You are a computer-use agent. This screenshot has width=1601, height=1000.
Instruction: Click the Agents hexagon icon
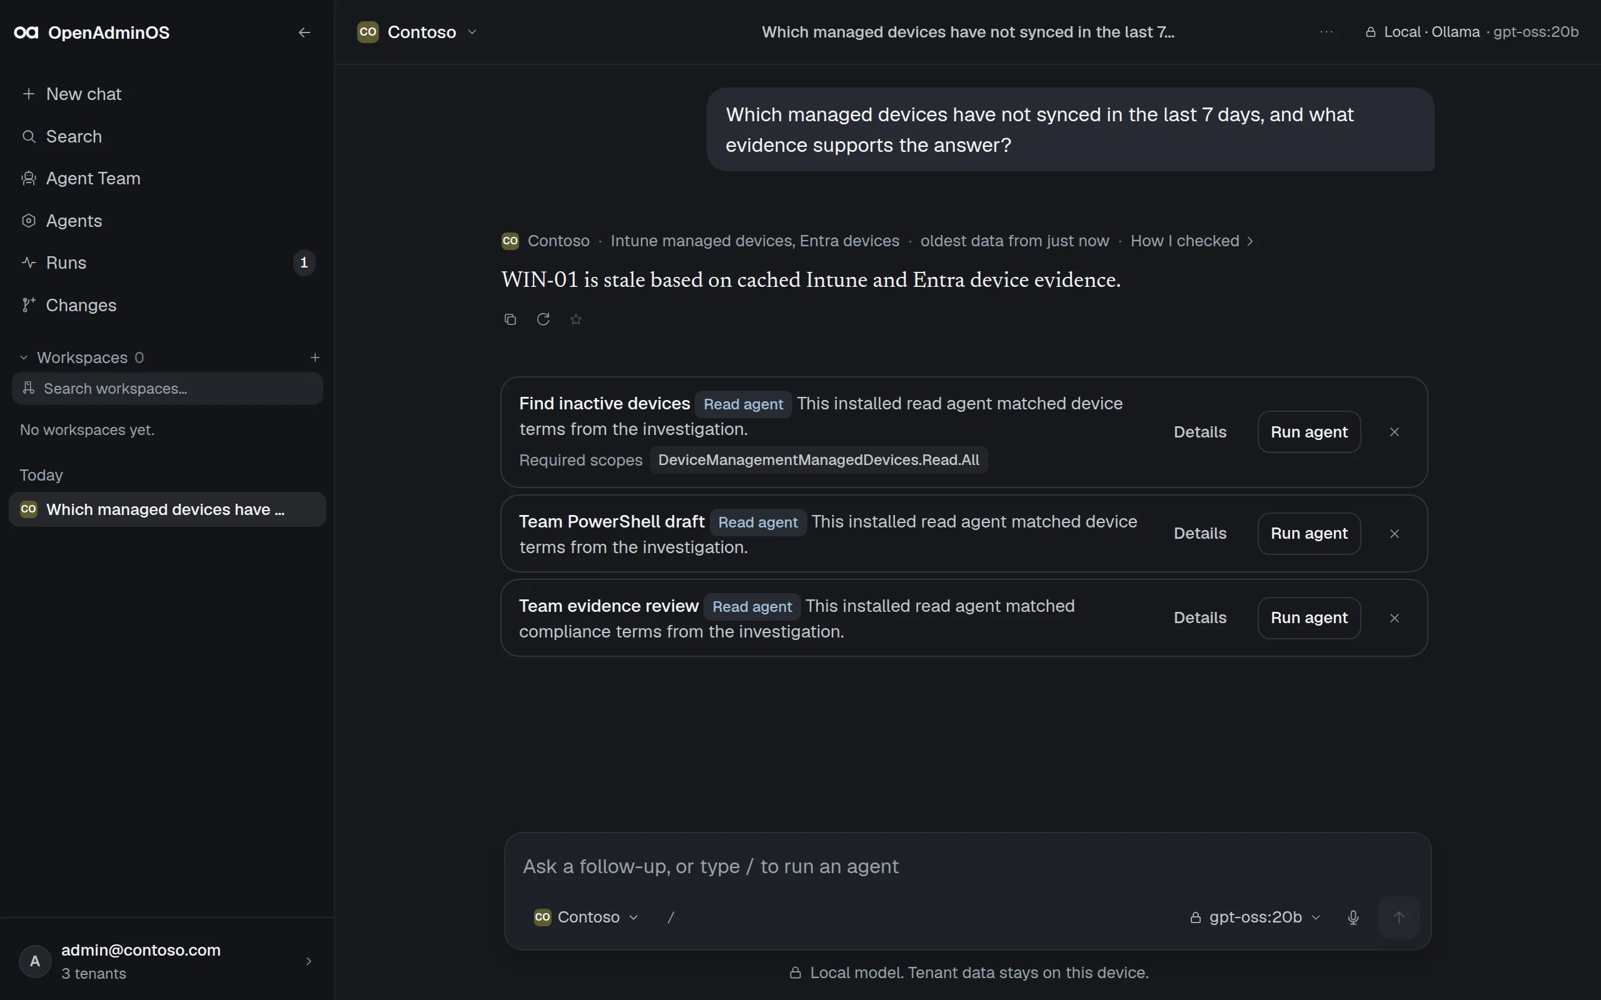coord(28,221)
